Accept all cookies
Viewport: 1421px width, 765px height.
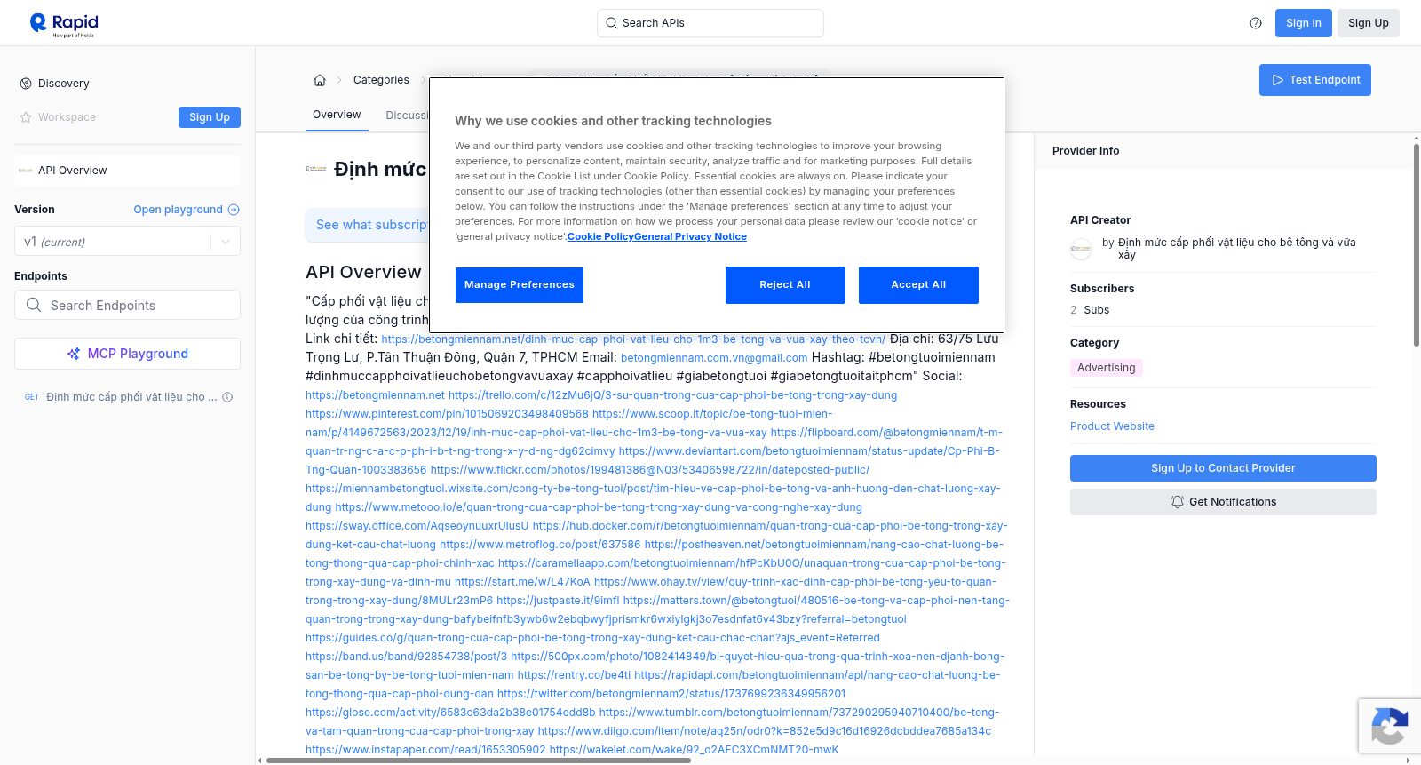click(918, 285)
